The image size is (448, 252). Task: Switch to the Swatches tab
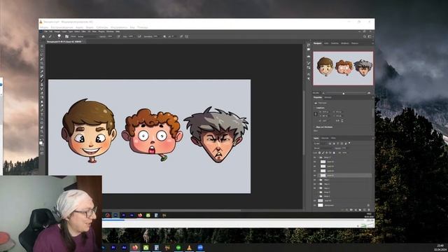pos(335,43)
